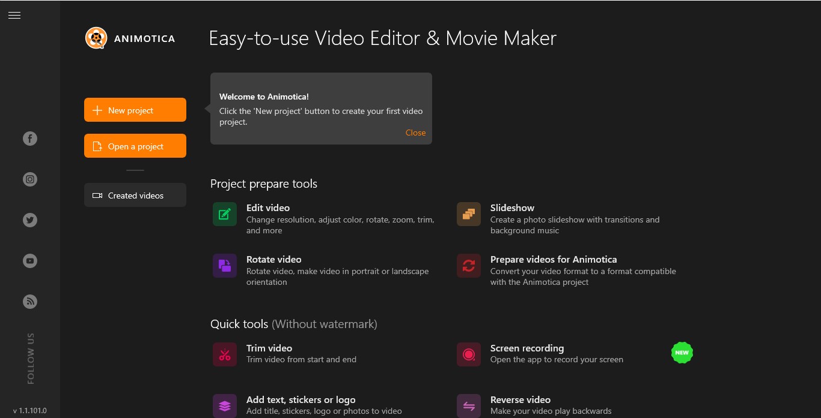
Task: Open Prepare videos for Animotica converter icon
Action: 468,266
